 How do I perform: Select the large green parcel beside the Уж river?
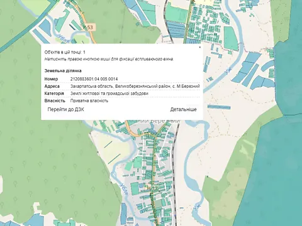pos(231,38)
